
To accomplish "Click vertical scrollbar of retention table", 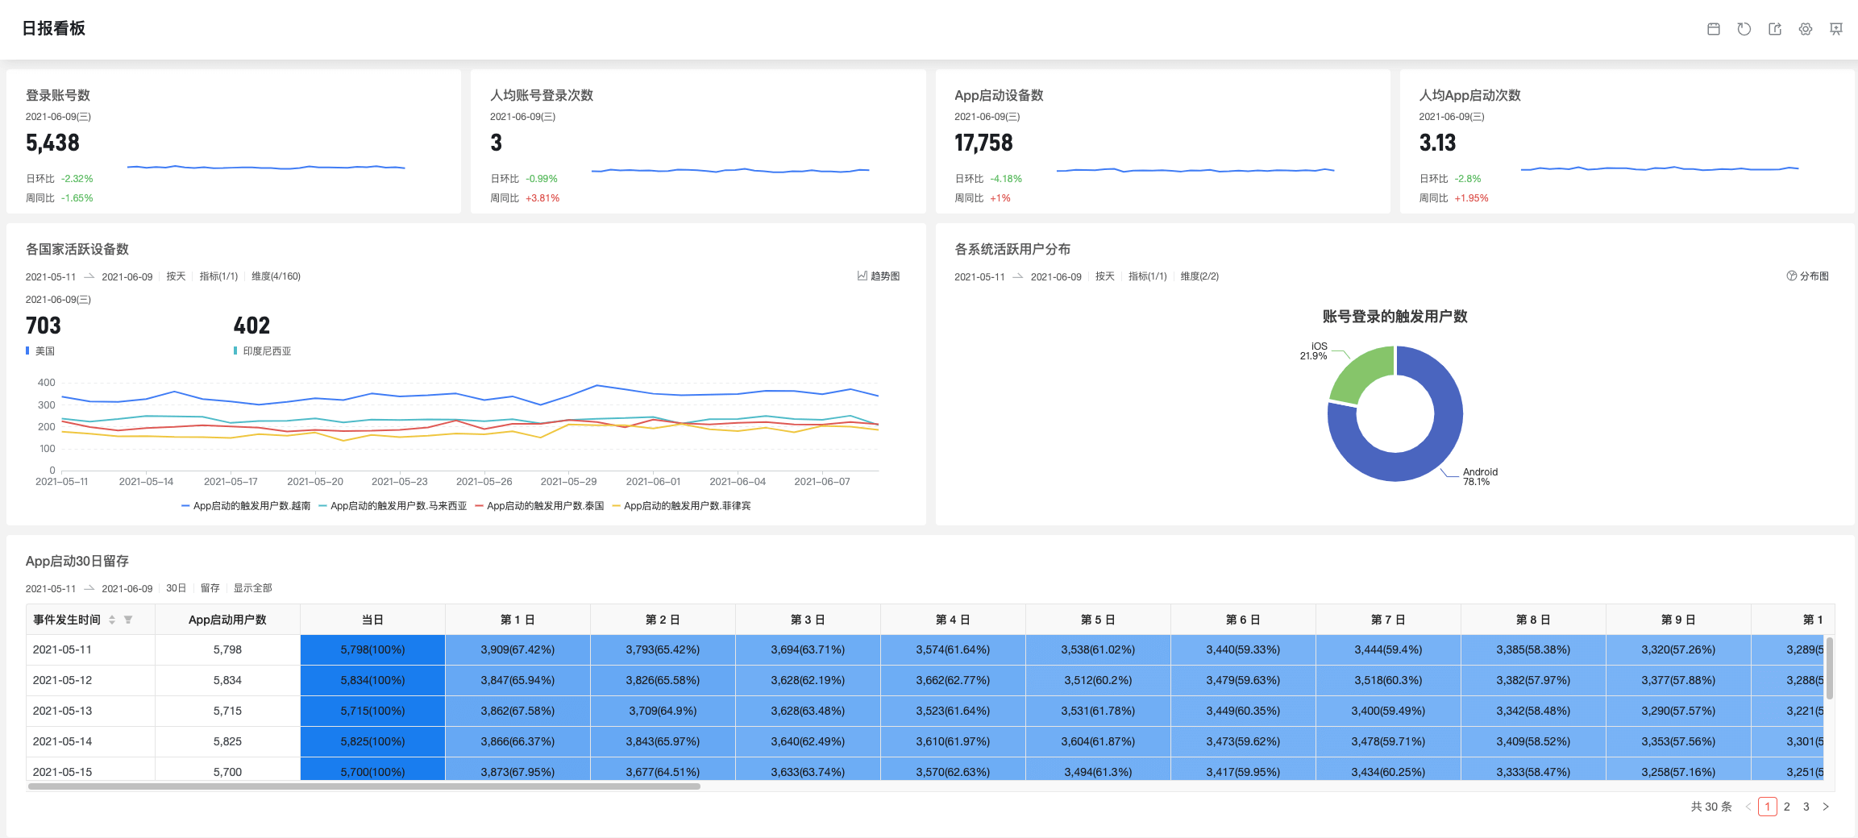I will [x=1830, y=669].
